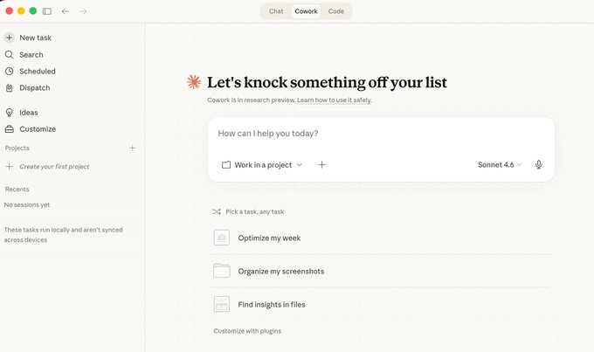Image resolution: width=594 pixels, height=352 pixels.
Task: Click the plus attachment icon in prompt box
Action: 321,164
